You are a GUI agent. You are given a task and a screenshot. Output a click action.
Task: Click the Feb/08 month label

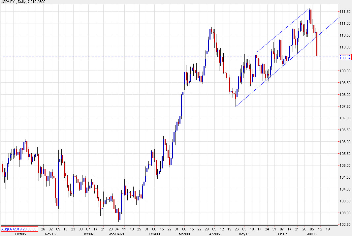click(154, 234)
